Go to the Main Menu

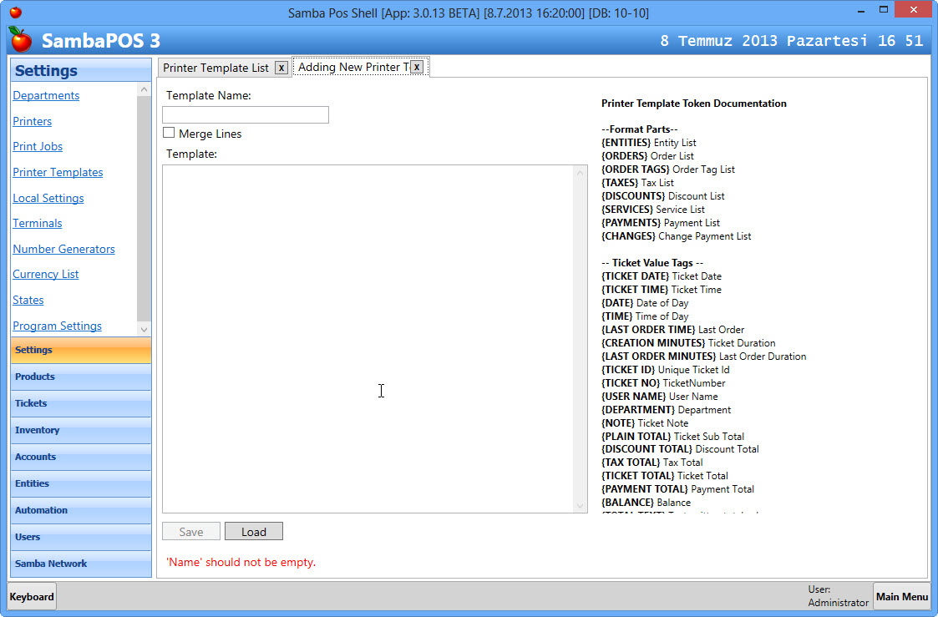click(x=901, y=596)
